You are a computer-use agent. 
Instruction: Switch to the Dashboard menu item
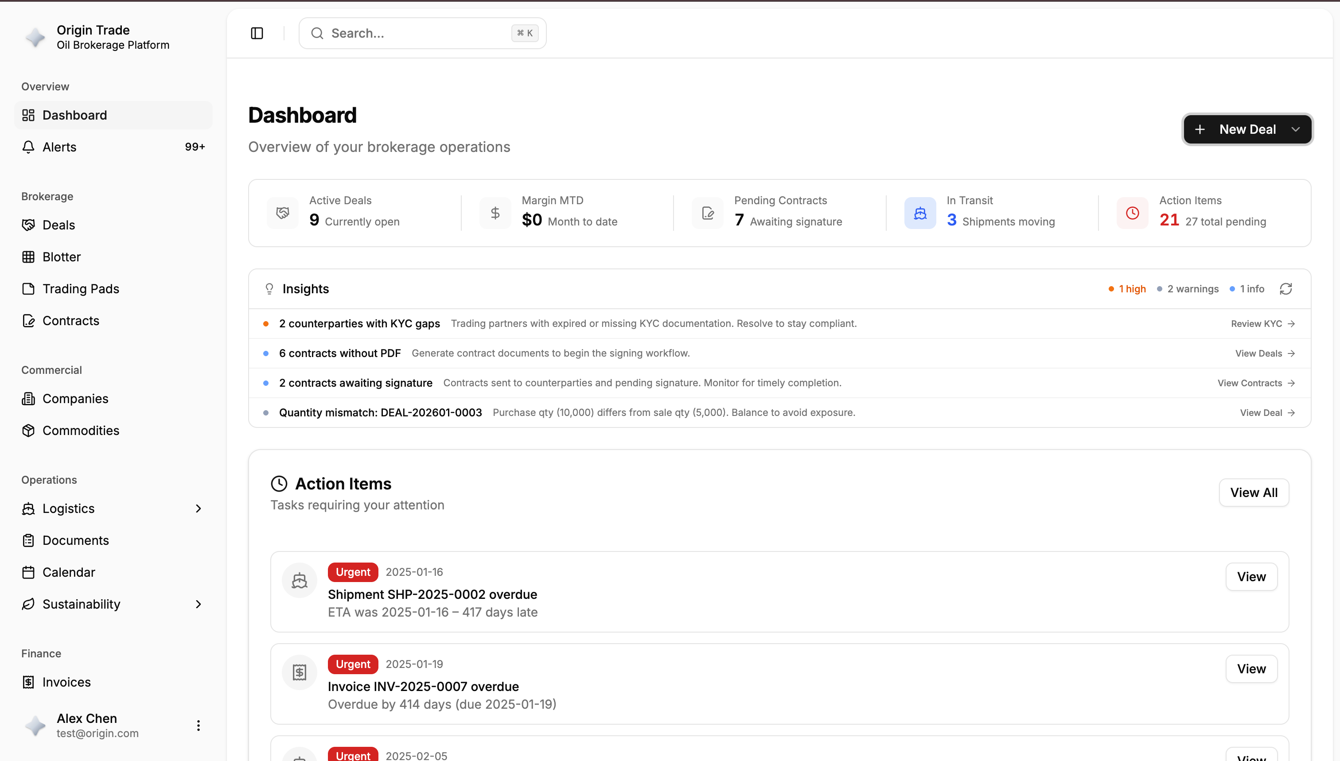[x=75, y=115]
